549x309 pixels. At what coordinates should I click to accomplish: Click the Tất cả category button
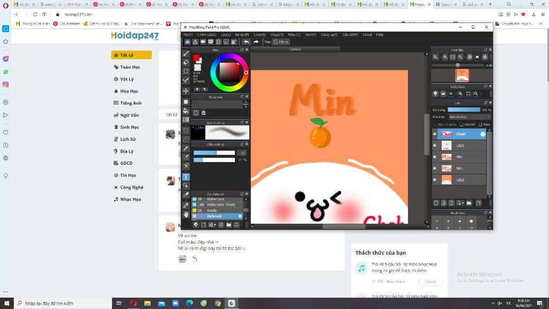pyautogui.click(x=131, y=55)
